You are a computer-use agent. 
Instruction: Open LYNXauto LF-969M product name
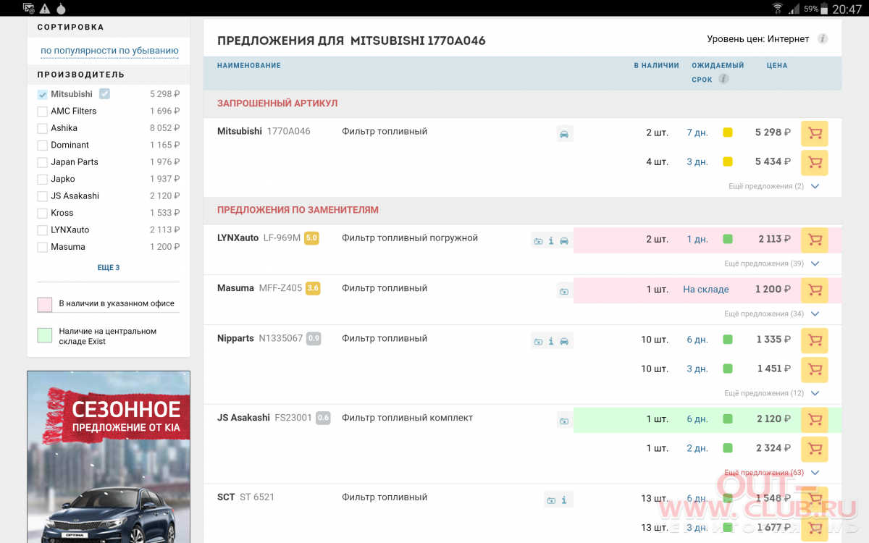click(259, 238)
